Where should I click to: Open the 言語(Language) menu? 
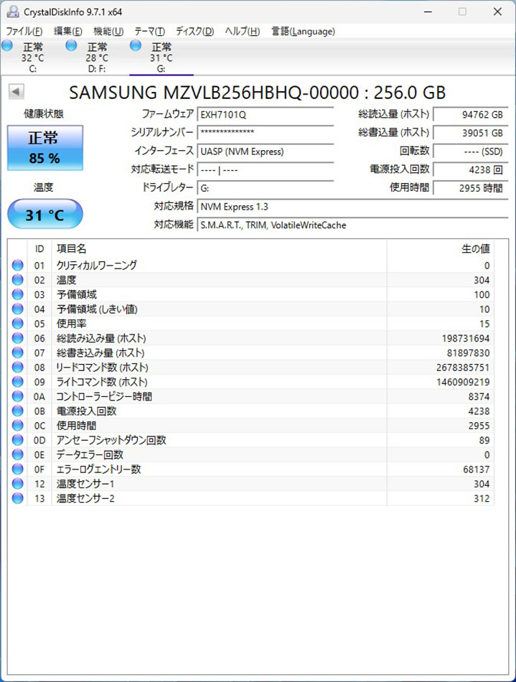303,32
